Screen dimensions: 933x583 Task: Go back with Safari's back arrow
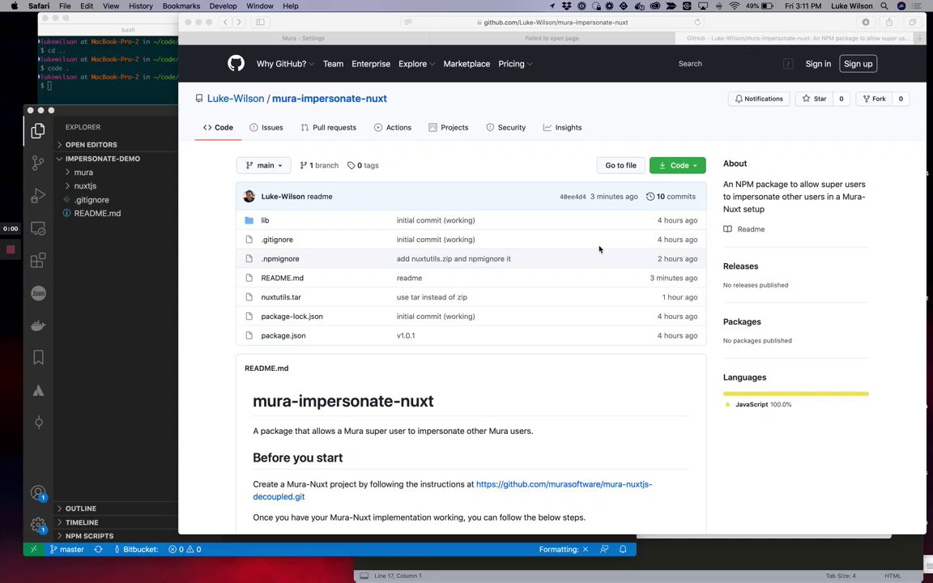225,22
